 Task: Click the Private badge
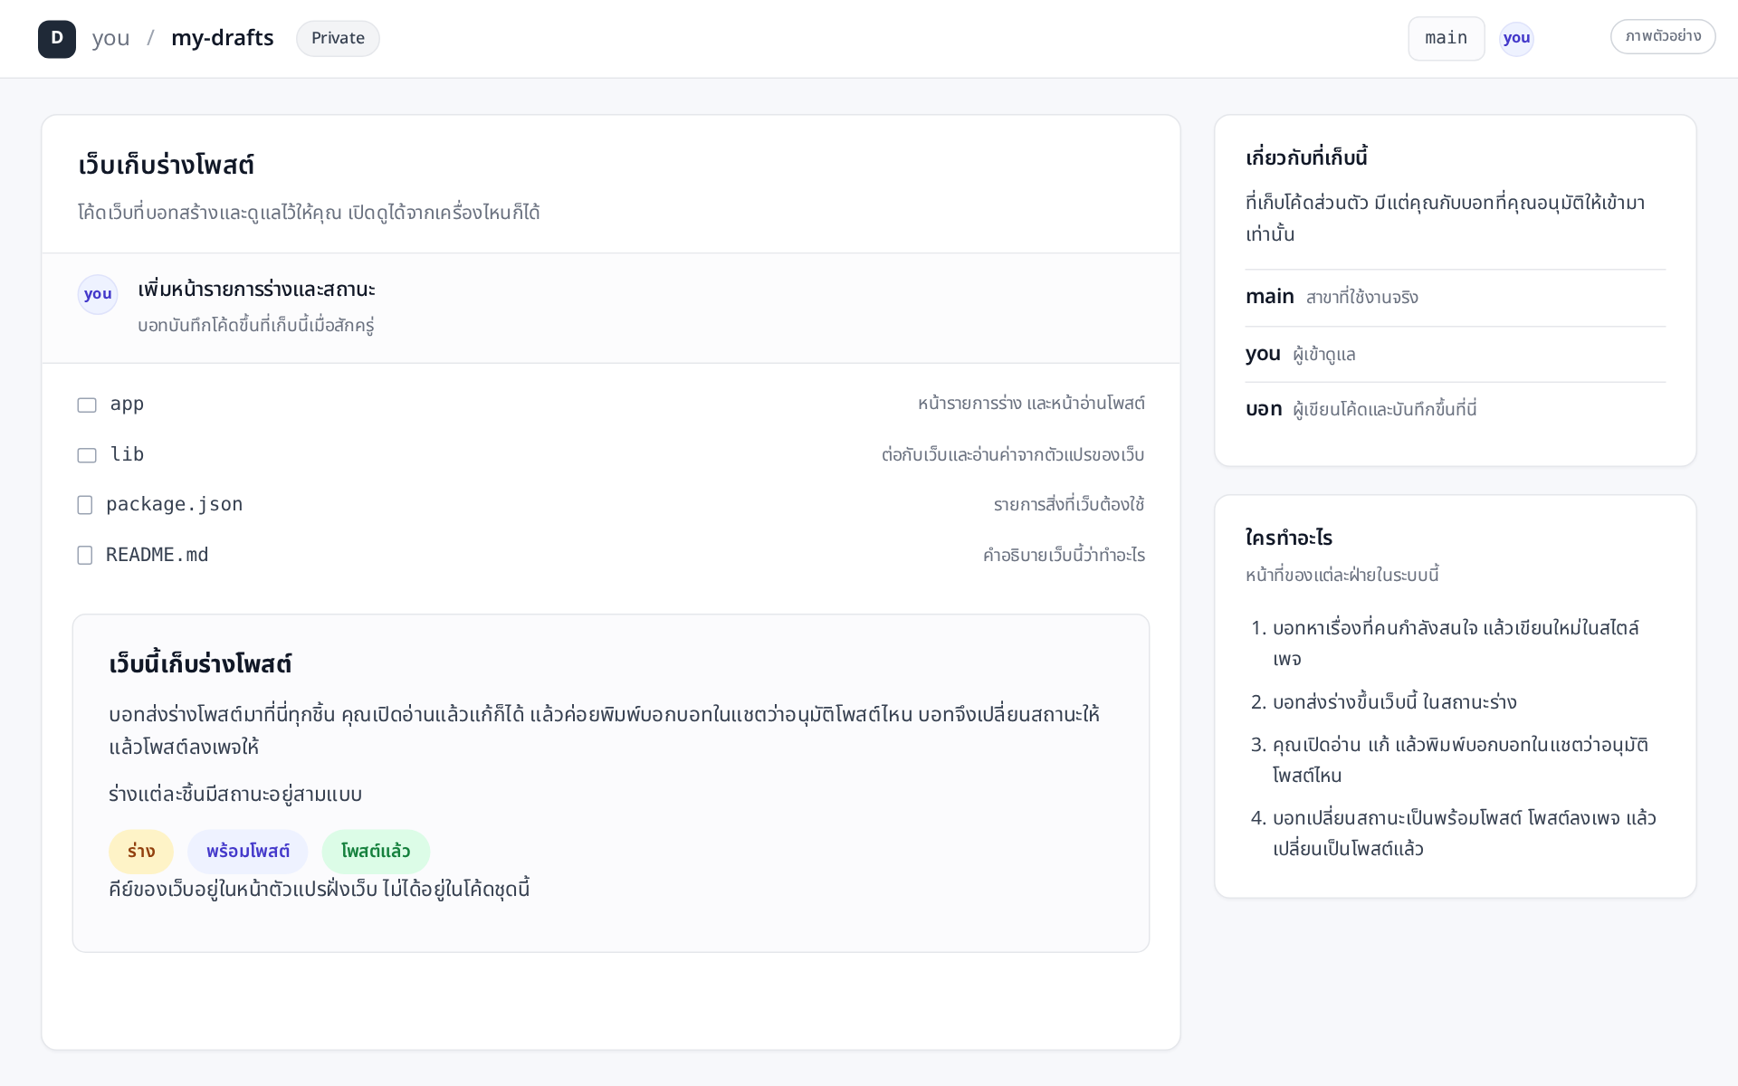(338, 39)
